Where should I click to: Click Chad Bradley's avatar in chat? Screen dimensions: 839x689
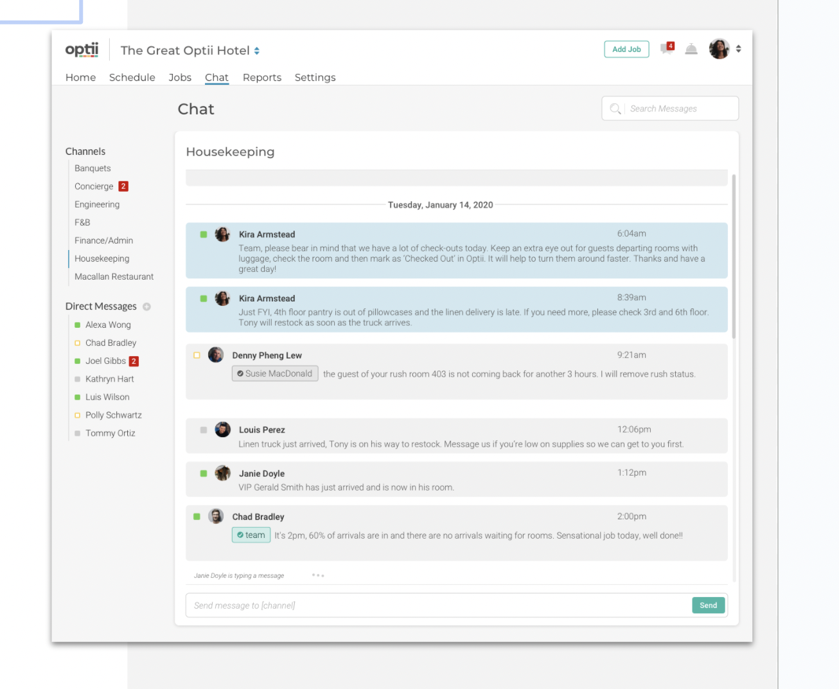point(216,516)
